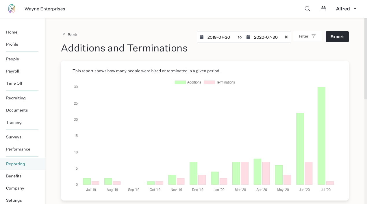Screen dimensions: 367x204
Task: Click the Back arrow chevron
Action: pos(64,34)
